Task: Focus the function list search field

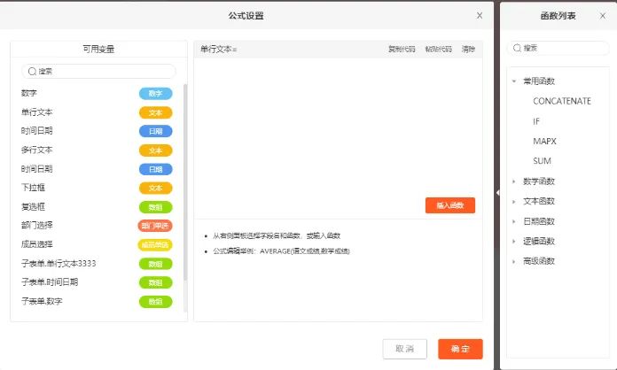Action: pyautogui.click(x=558, y=48)
